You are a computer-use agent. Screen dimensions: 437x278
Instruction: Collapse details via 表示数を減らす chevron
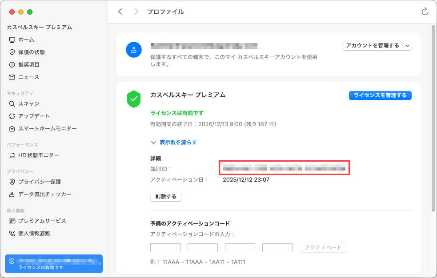(153, 143)
